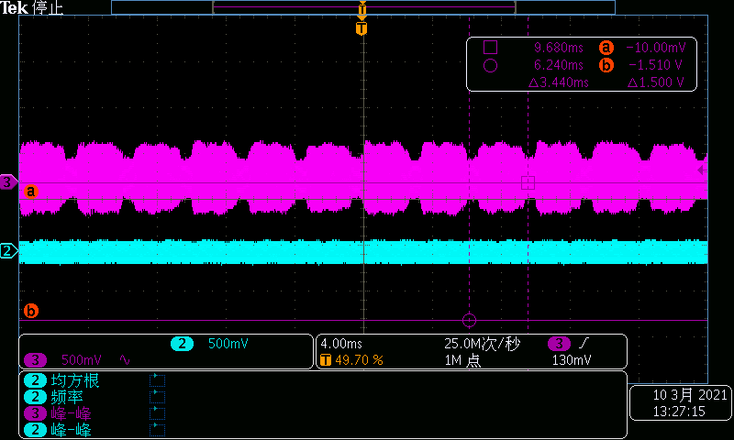This screenshot has width=734, height=440.
Task: Click the square cursor marker on the waveform
Action: tap(528, 182)
